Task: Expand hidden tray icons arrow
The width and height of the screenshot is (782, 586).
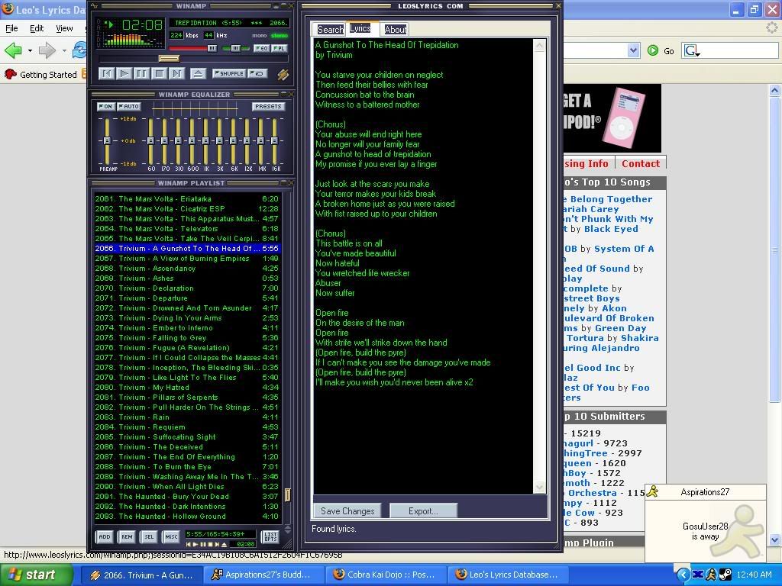Action: [683, 575]
